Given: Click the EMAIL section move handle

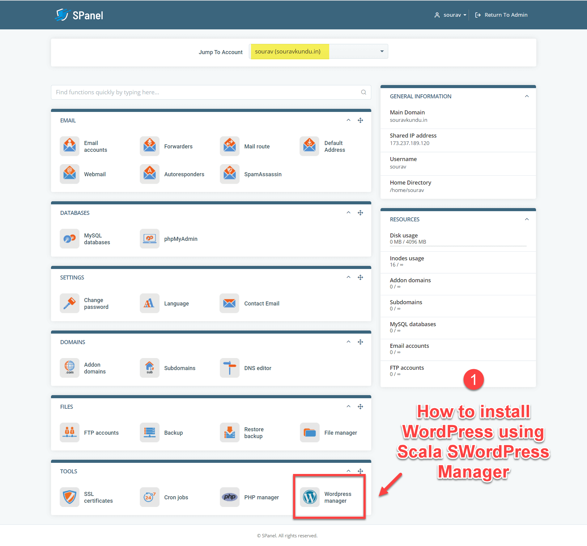Looking at the screenshot, I should click(360, 120).
